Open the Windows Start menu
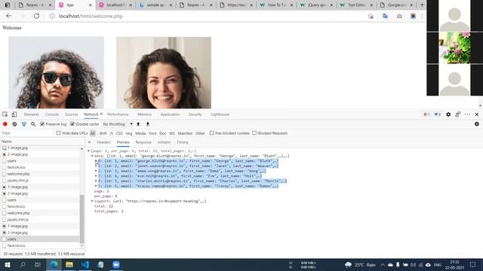483x271 pixels. click(x=8, y=264)
